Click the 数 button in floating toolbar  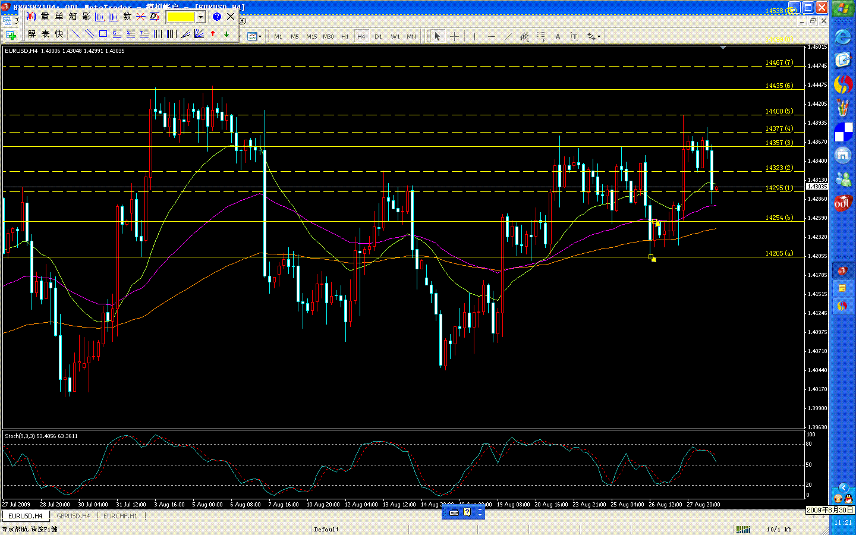(x=127, y=17)
